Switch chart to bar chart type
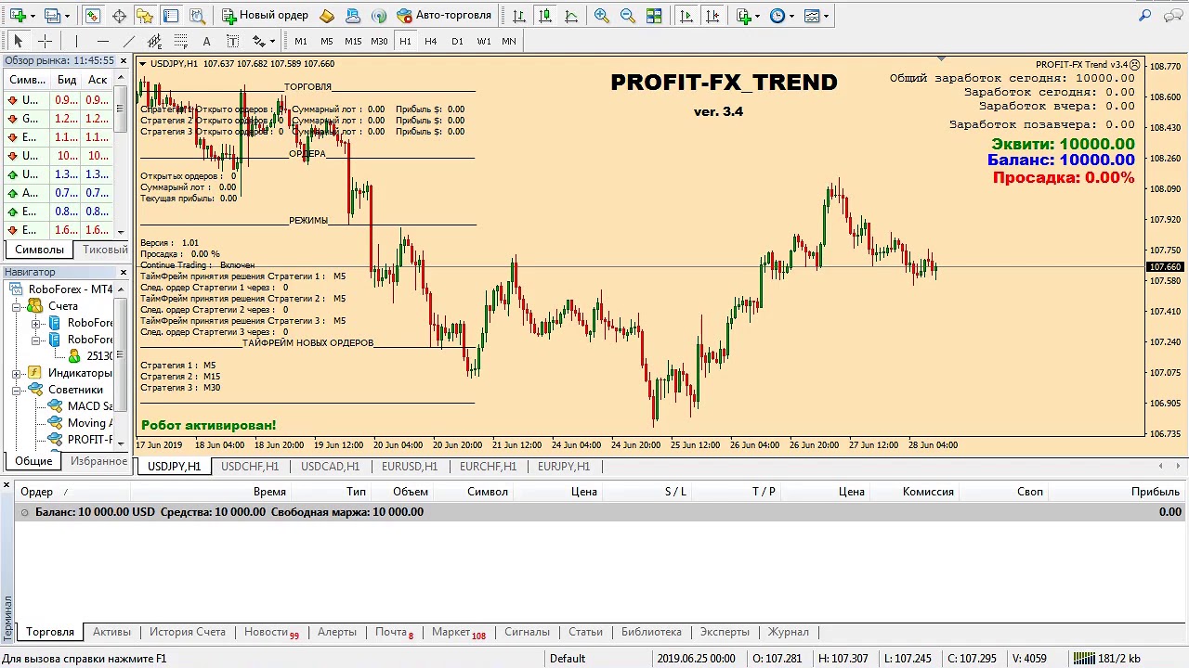 [518, 16]
